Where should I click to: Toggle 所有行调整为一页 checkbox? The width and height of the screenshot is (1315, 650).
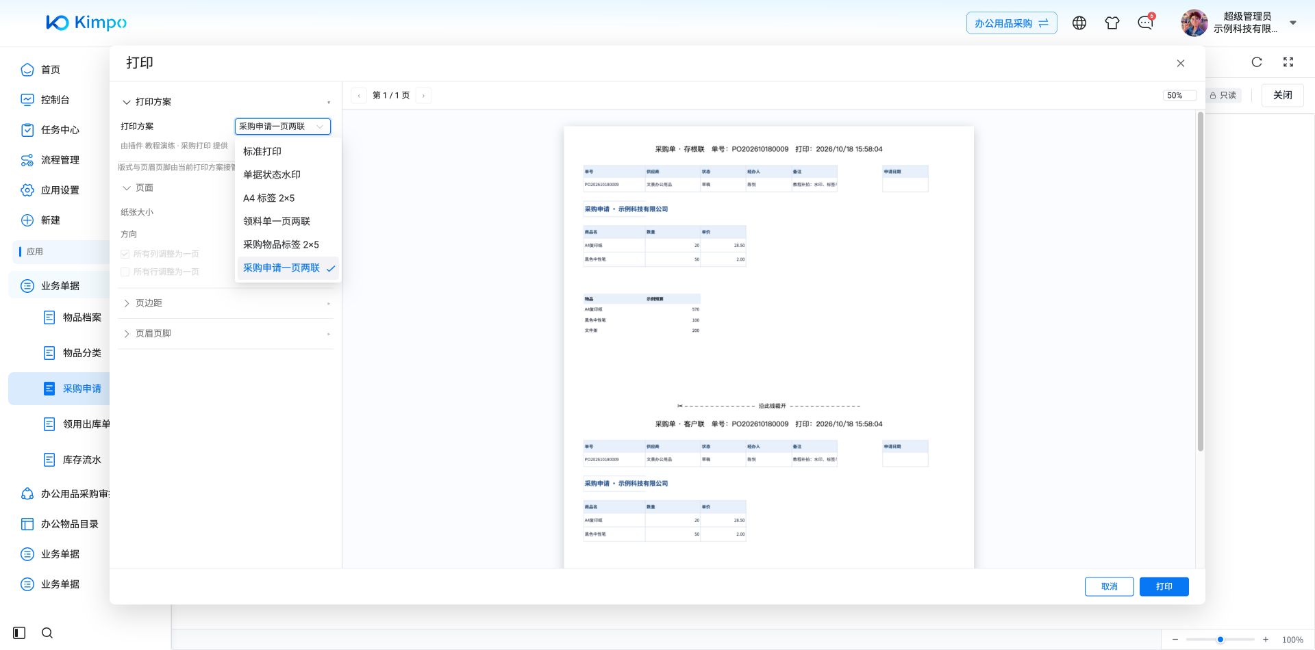point(125,272)
